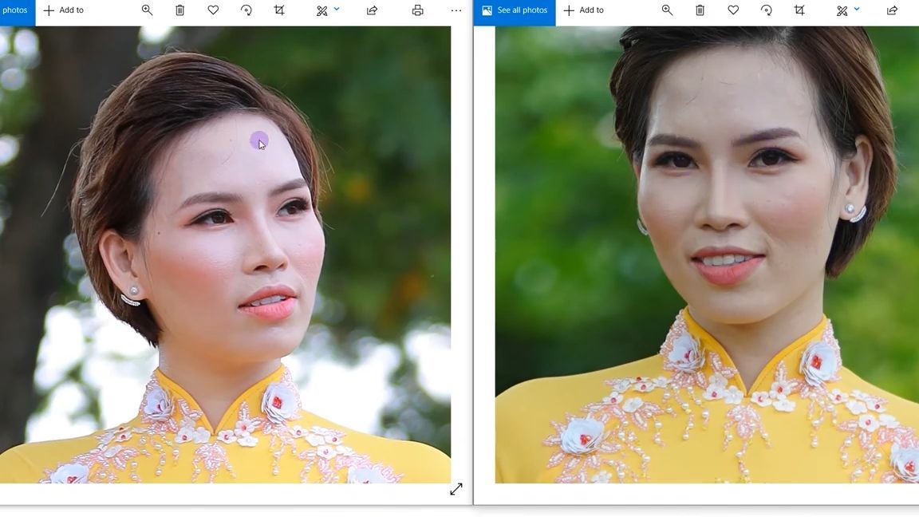The height and width of the screenshot is (517, 919).
Task: Share the photo from left window
Action: [x=372, y=10]
